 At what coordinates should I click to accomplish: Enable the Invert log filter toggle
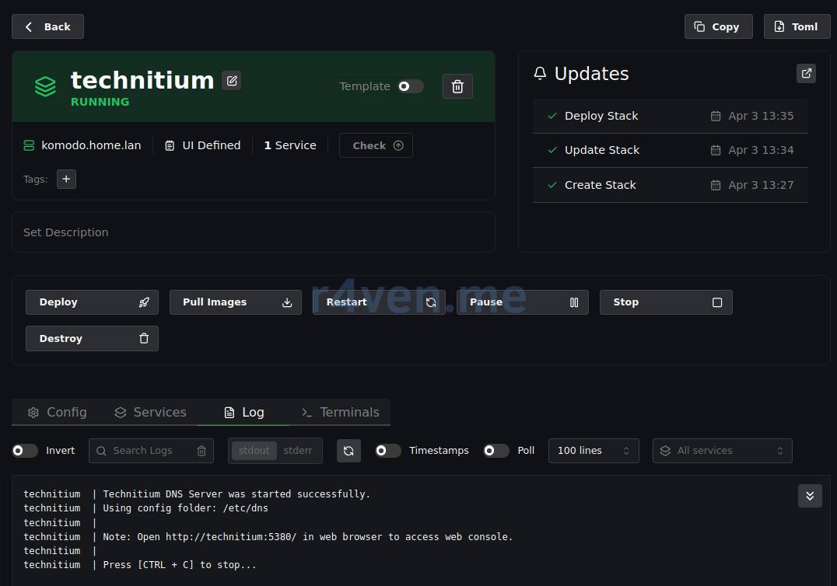[25, 451]
